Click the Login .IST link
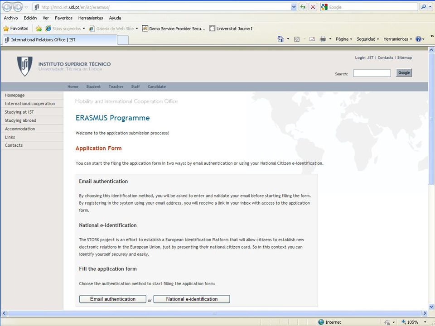The height and width of the screenshot is (326, 435). click(364, 58)
